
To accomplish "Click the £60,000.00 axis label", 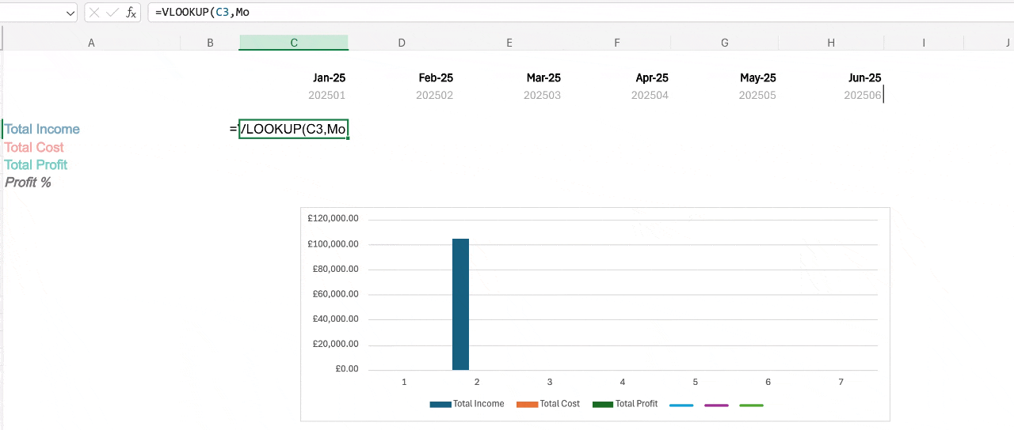I will click(x=336, y=294).
